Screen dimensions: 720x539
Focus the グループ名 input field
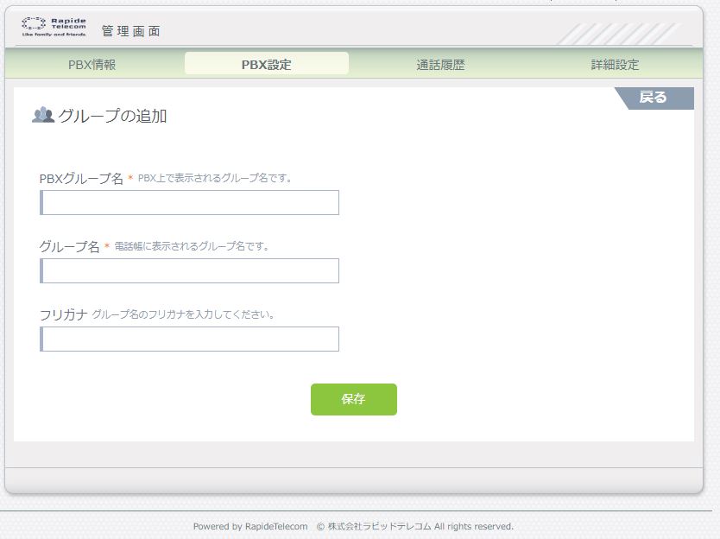(189, 270)
